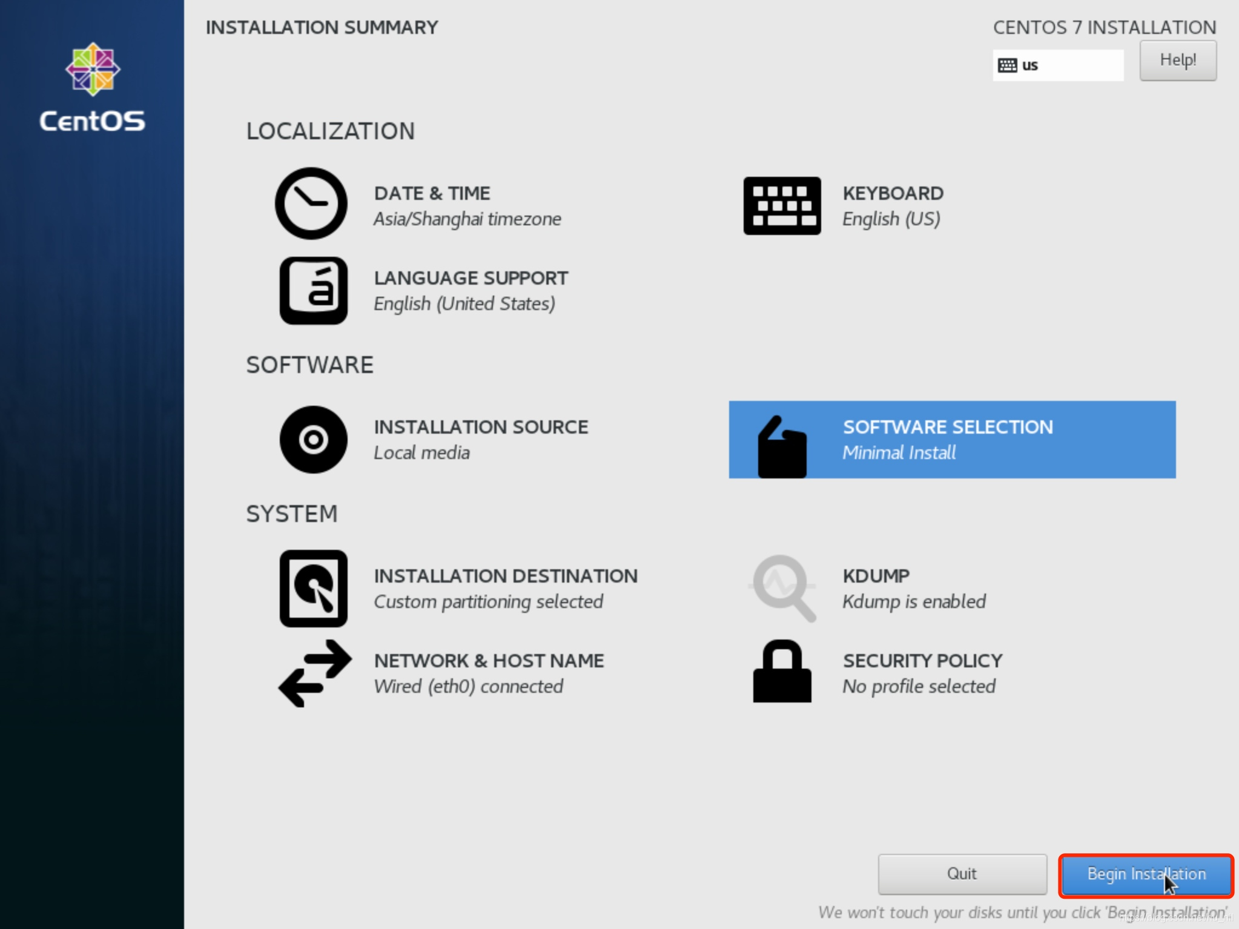
Task: Click the Installation Source disc icon
Action: coord(313,440)
